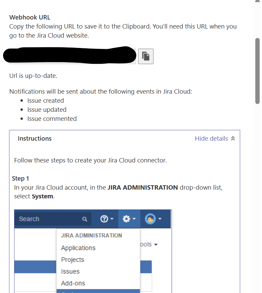
Task: Click the dropdown caret beside the help icon
Action: 112,218
